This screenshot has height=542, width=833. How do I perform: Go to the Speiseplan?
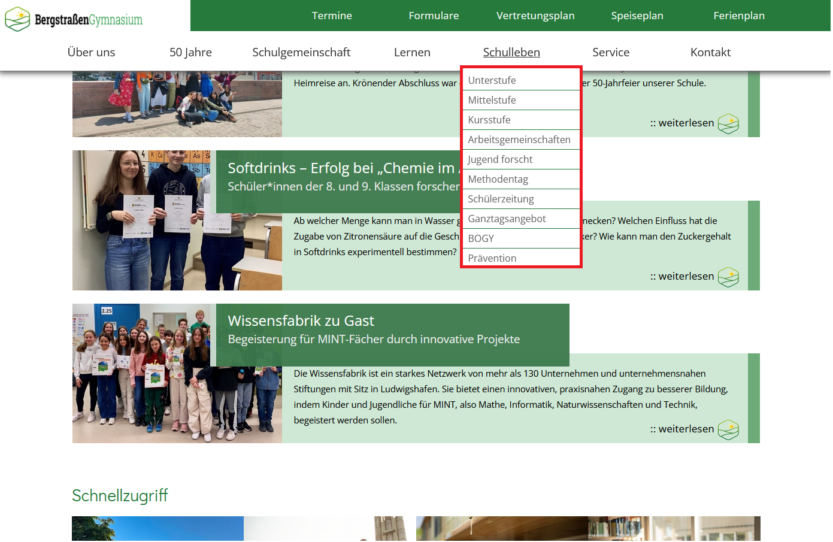click(x=637, y=16)
